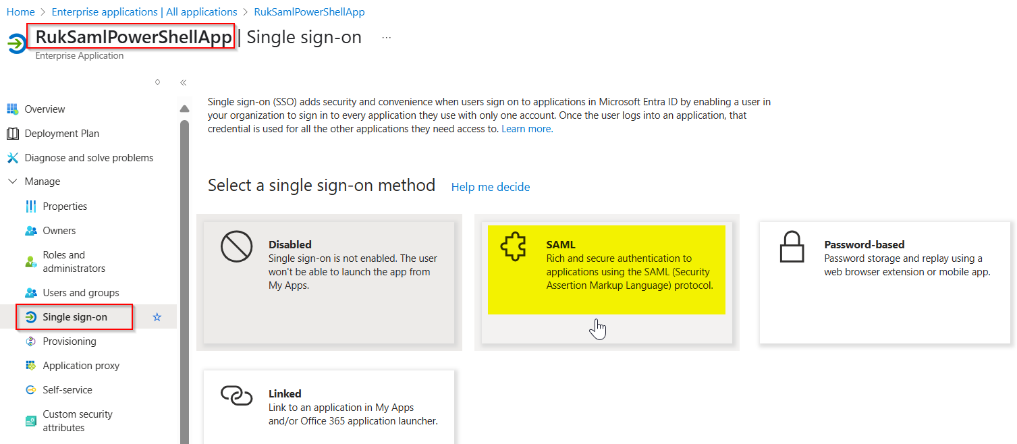Open the Properties settings
1017x444 pixels.
point(65,206)
